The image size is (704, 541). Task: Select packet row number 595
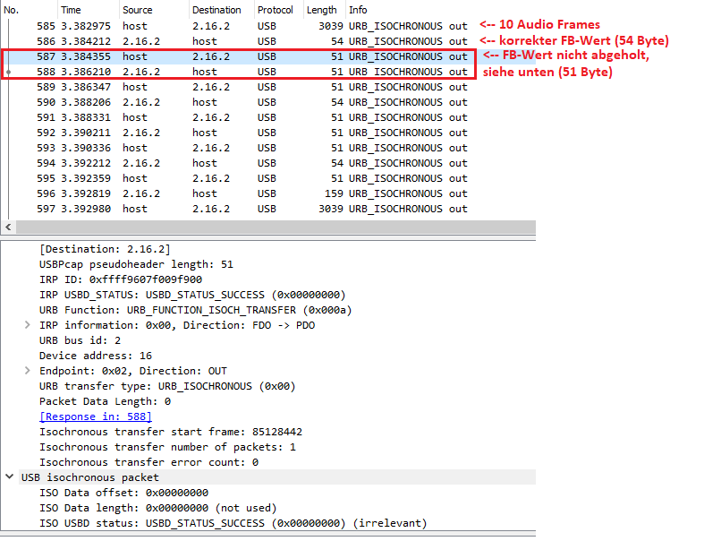coord(268,178)
